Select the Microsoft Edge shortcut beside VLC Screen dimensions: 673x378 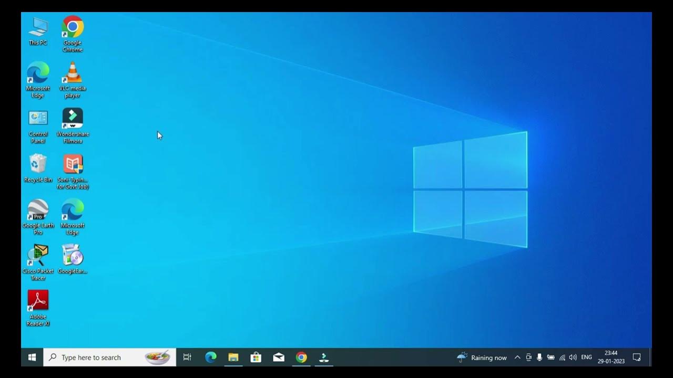[38, 80]
